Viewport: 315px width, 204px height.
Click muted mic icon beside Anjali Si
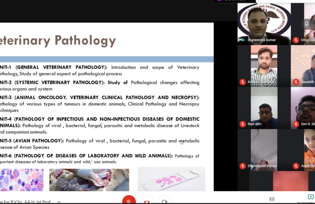[296, 166]
